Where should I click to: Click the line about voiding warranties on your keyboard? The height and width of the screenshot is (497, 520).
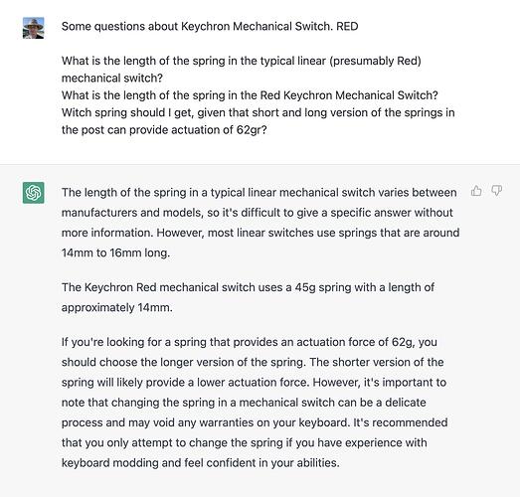[x=255, y=422]
